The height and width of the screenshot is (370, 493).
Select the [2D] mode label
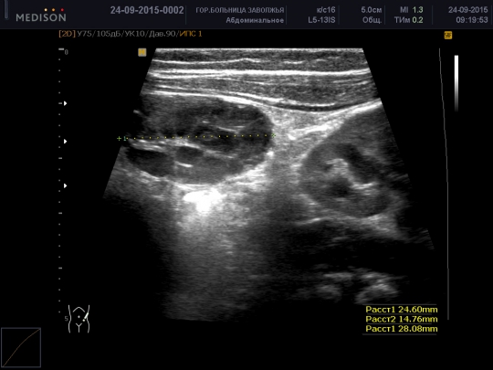(x=67, y=34)
